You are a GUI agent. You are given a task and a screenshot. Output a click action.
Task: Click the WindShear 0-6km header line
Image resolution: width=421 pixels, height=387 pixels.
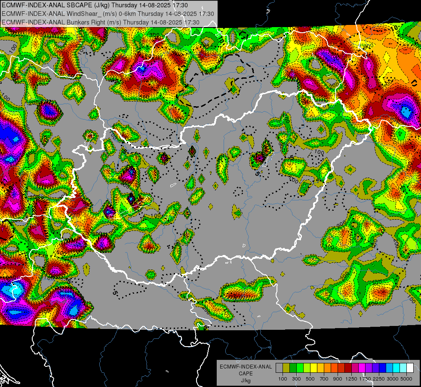(108, 14)
